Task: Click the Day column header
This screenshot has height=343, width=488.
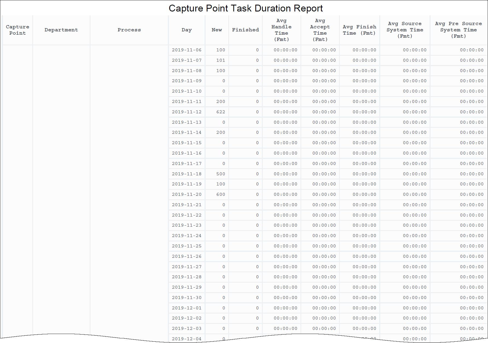Action: [186, 30]
